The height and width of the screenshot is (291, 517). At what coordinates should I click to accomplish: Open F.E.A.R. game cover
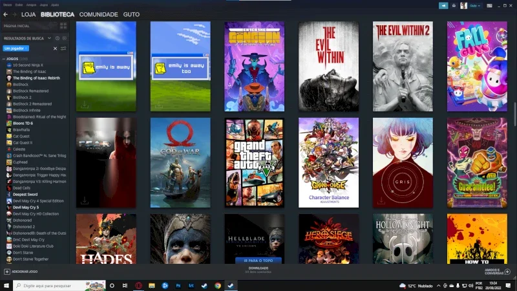(x=106, y=163)
